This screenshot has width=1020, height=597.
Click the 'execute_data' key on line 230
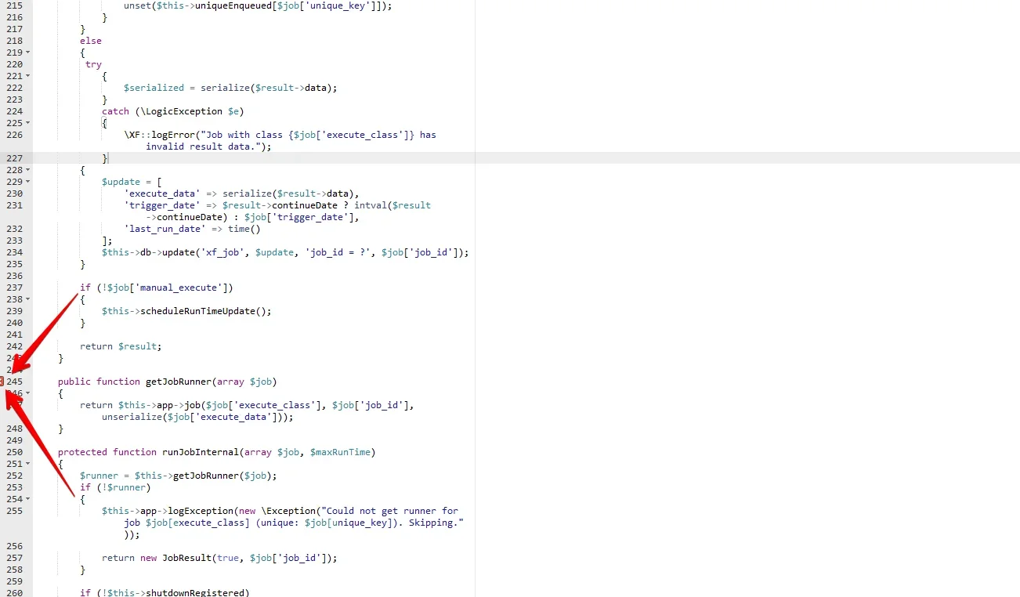[x=162, y=194]
